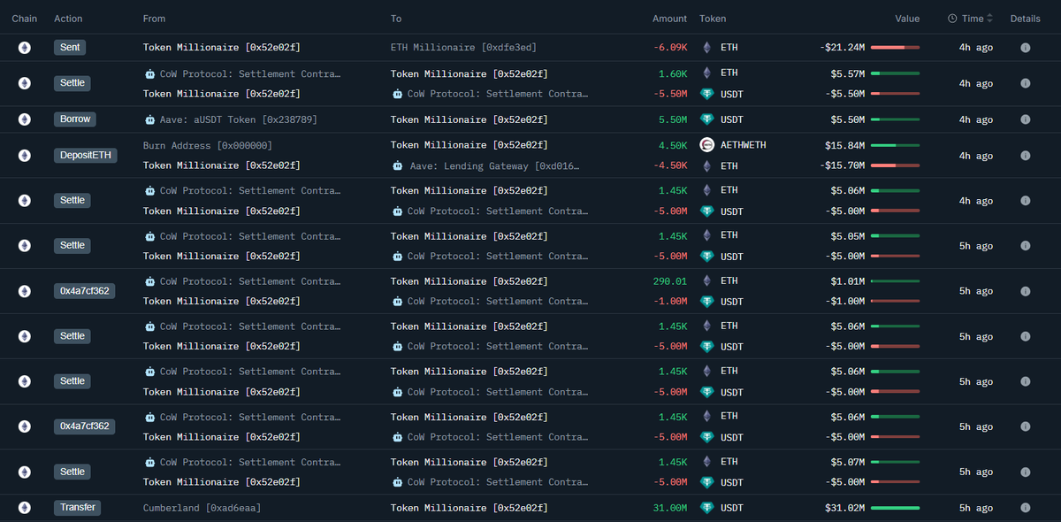Click the From column header
1061x522 pixels.
(x=154, y=19)
